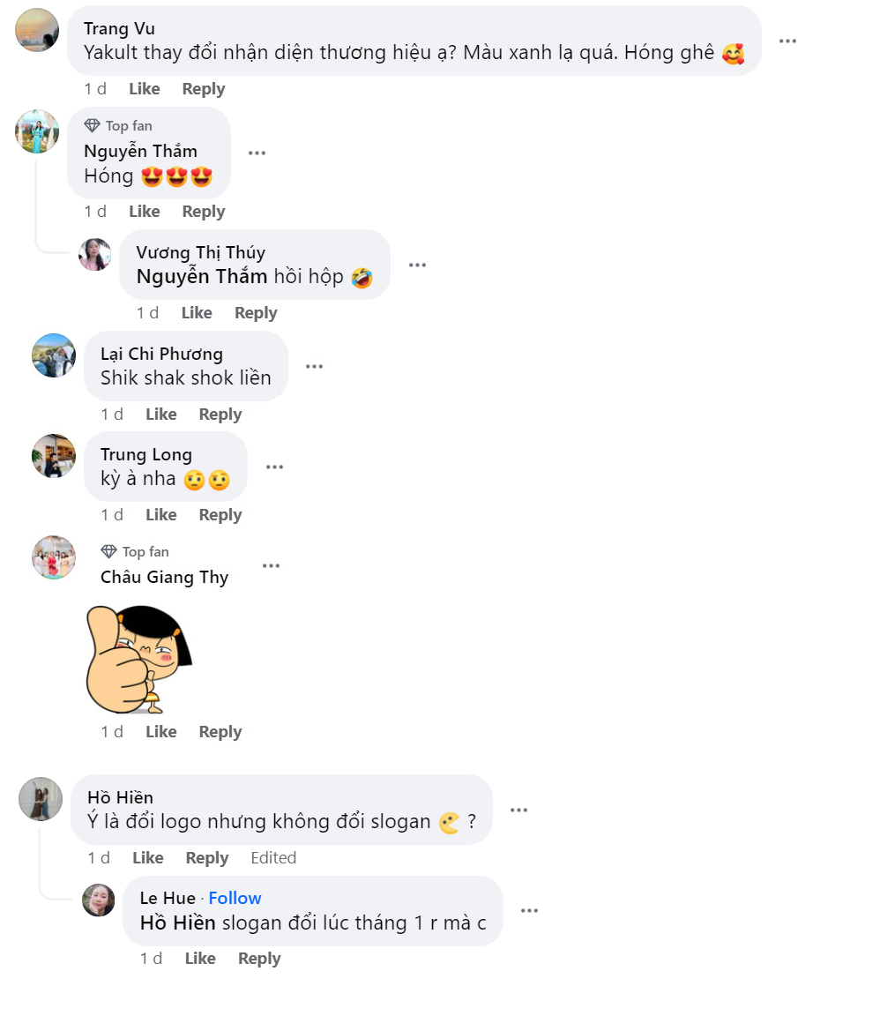Open the options menu on Hồ Hiền's comment
This screenshot has width=880, height=1016.
[518, 809]
